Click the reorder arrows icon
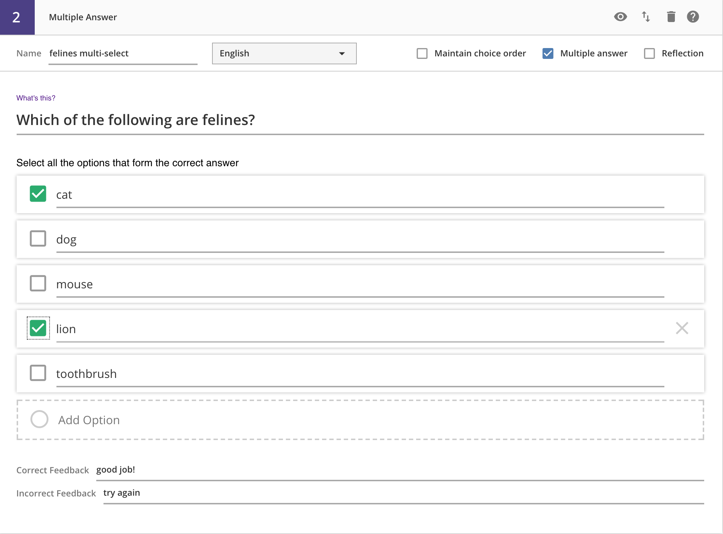The width and height of the screenshot is (723, 534). 646,17
